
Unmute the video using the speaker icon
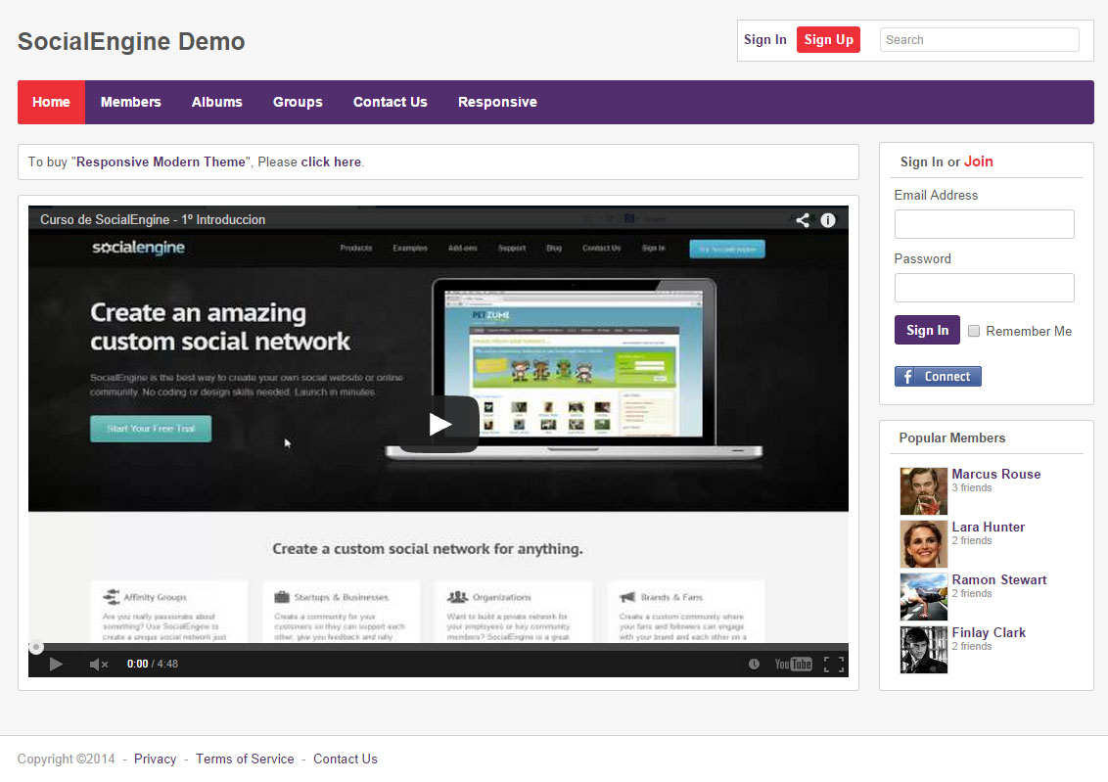point(98,665)
